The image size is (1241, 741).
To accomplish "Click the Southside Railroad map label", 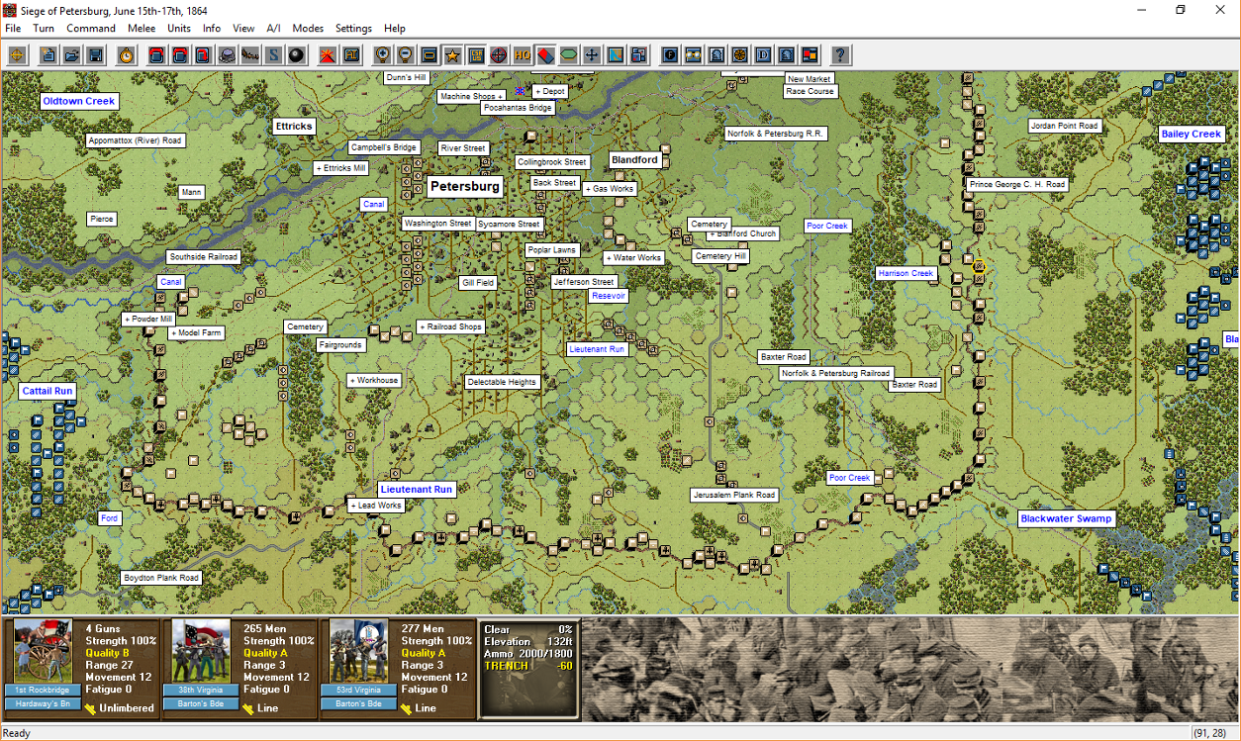I will pyautogui.click(x=204, y=257).
